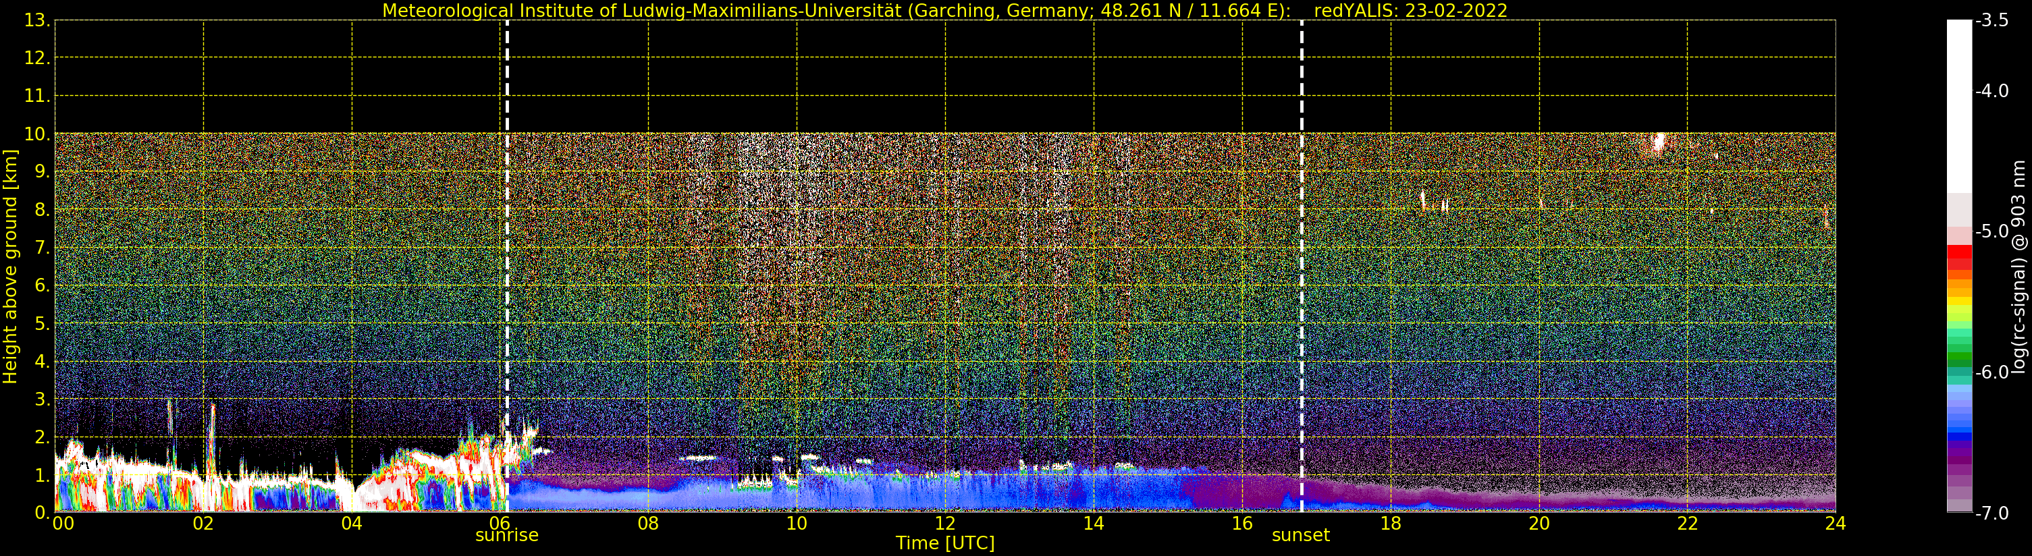Click the '9.' height tick label
This screenshot has height=556, width=2032.
[42, 171]
